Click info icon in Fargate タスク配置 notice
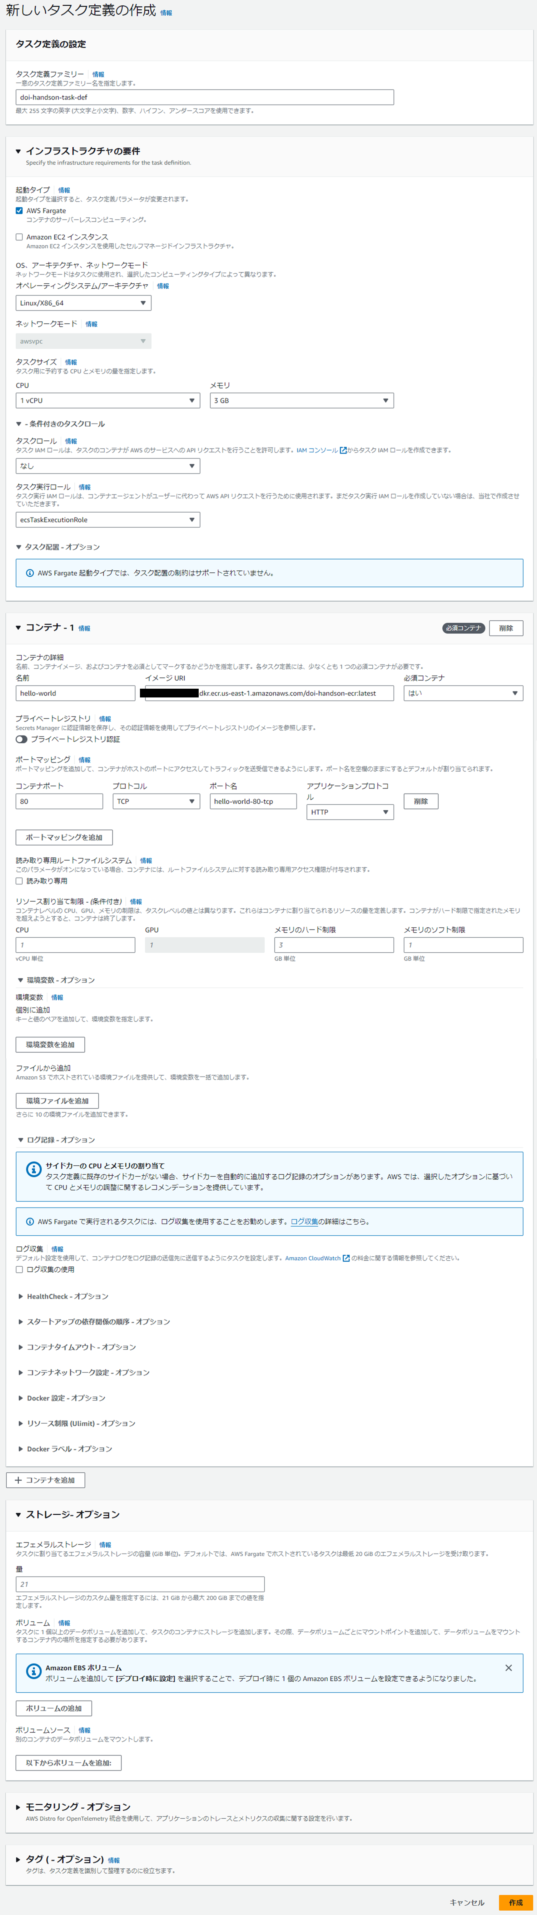537x1915 pixels. (30, 573)
